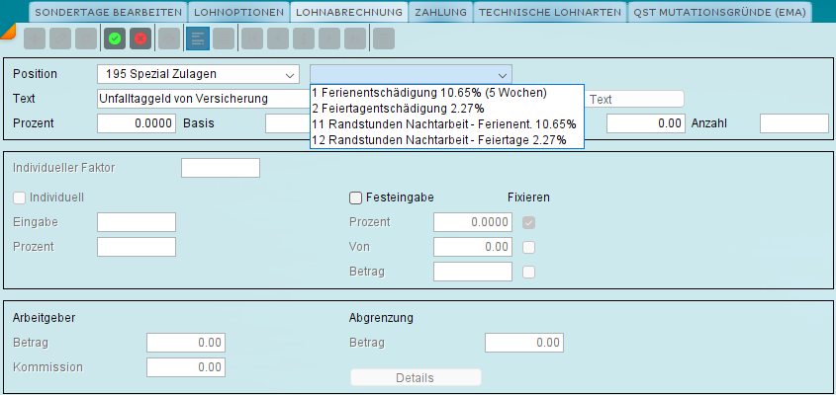The image size is (836, 395).
Task: Open the Position dropdown showing 195 Spezial Zulagen
Action: pyautogui.click(x=198, y=74)
